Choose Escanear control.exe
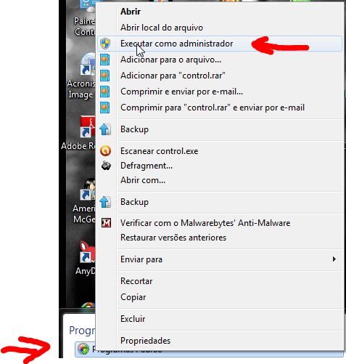The width and height of the screenshot is (346, 364). [160, 151]
